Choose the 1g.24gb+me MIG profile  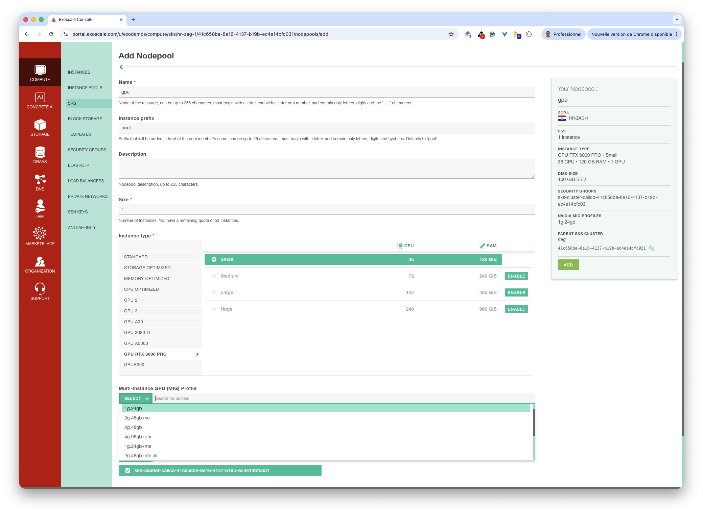tap(326, 446)
